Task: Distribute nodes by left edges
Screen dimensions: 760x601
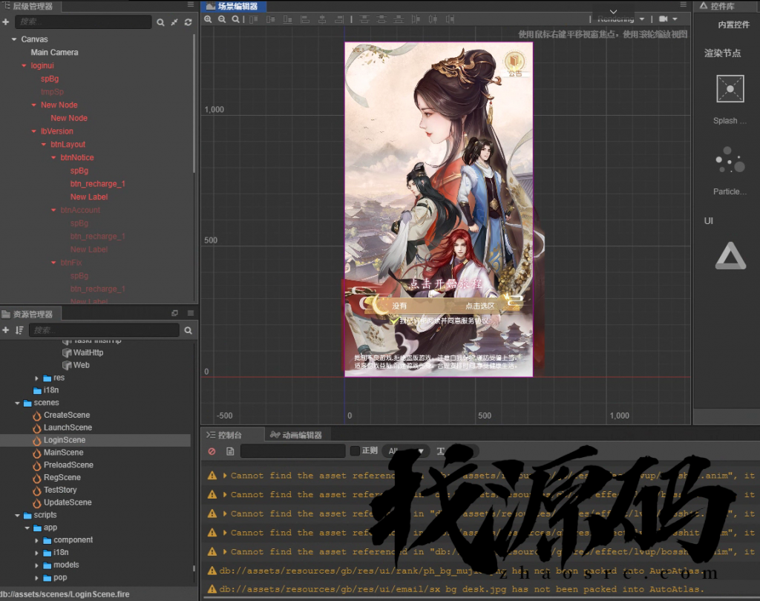Action: [416, 19]
